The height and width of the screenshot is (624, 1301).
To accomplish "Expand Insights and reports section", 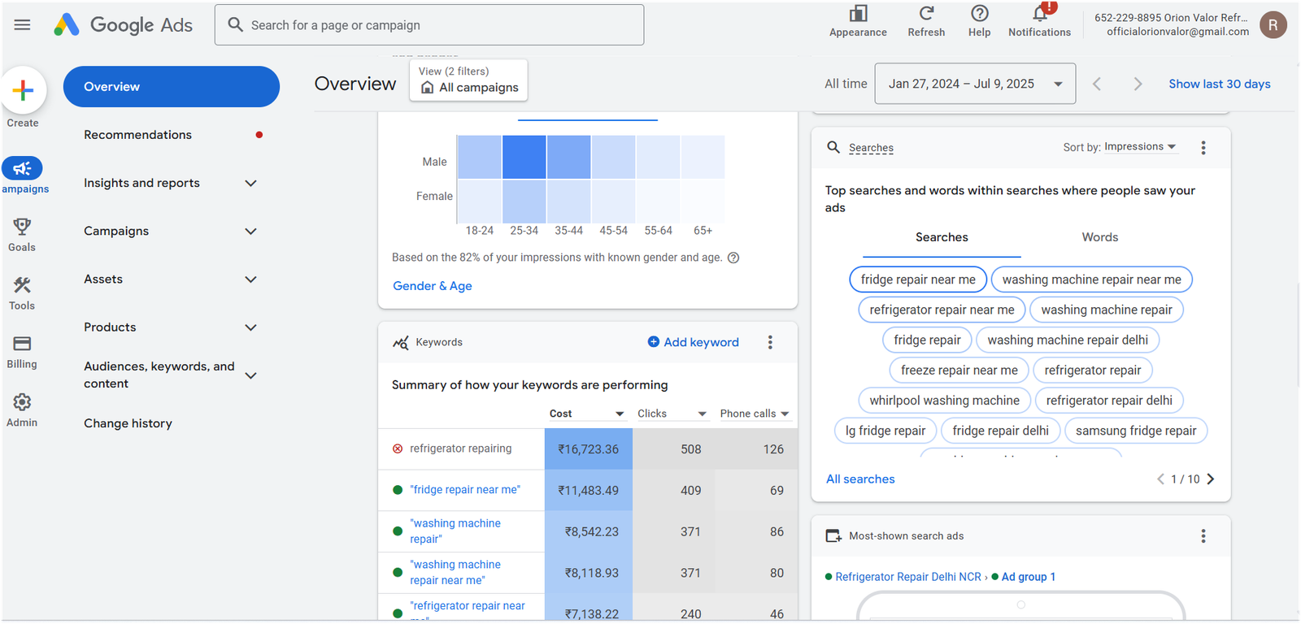I will pyautogui.click(x=251, y=183).
